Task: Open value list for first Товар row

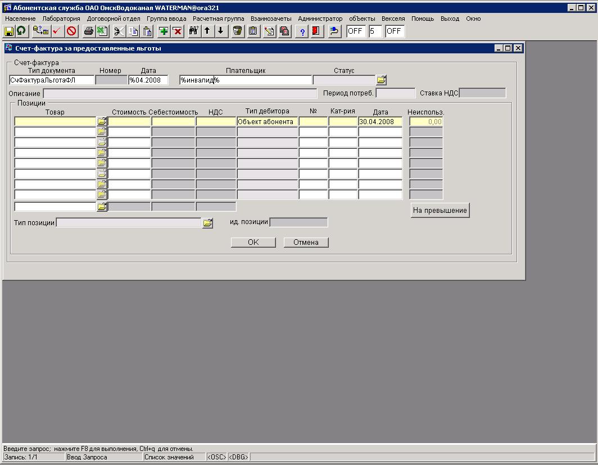Action: pos(102,121)
